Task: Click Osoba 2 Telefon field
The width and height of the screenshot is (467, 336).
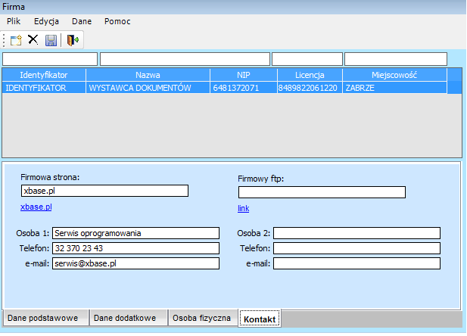Action: (x=356, y=248)
